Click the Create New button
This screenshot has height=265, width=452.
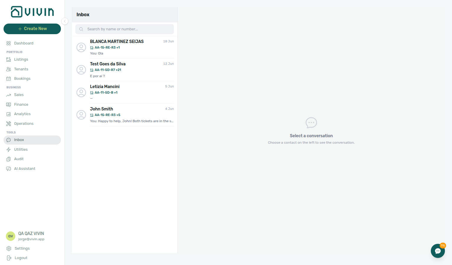click(x=32, y=29)
